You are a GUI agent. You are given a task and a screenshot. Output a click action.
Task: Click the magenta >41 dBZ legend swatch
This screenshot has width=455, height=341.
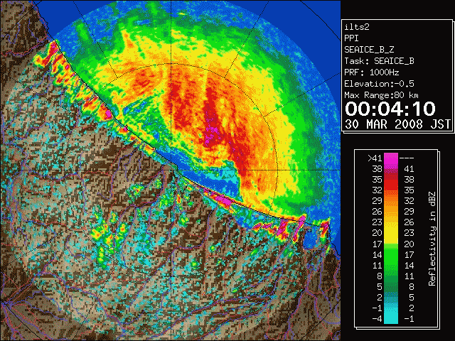tap(391, 159)
